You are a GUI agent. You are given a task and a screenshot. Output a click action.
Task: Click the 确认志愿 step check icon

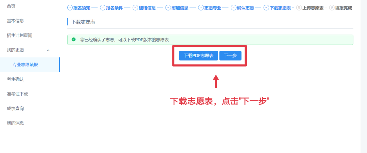tap(233, 8)
